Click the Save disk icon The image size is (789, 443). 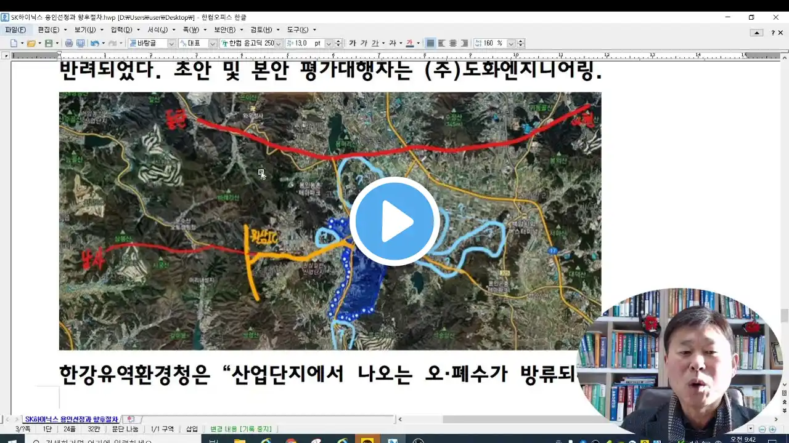point(49,43)
